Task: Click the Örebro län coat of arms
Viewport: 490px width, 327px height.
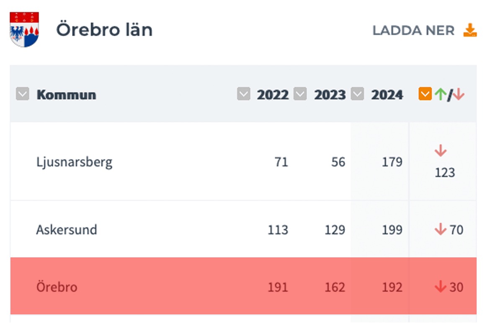Action: click(24, 29)
